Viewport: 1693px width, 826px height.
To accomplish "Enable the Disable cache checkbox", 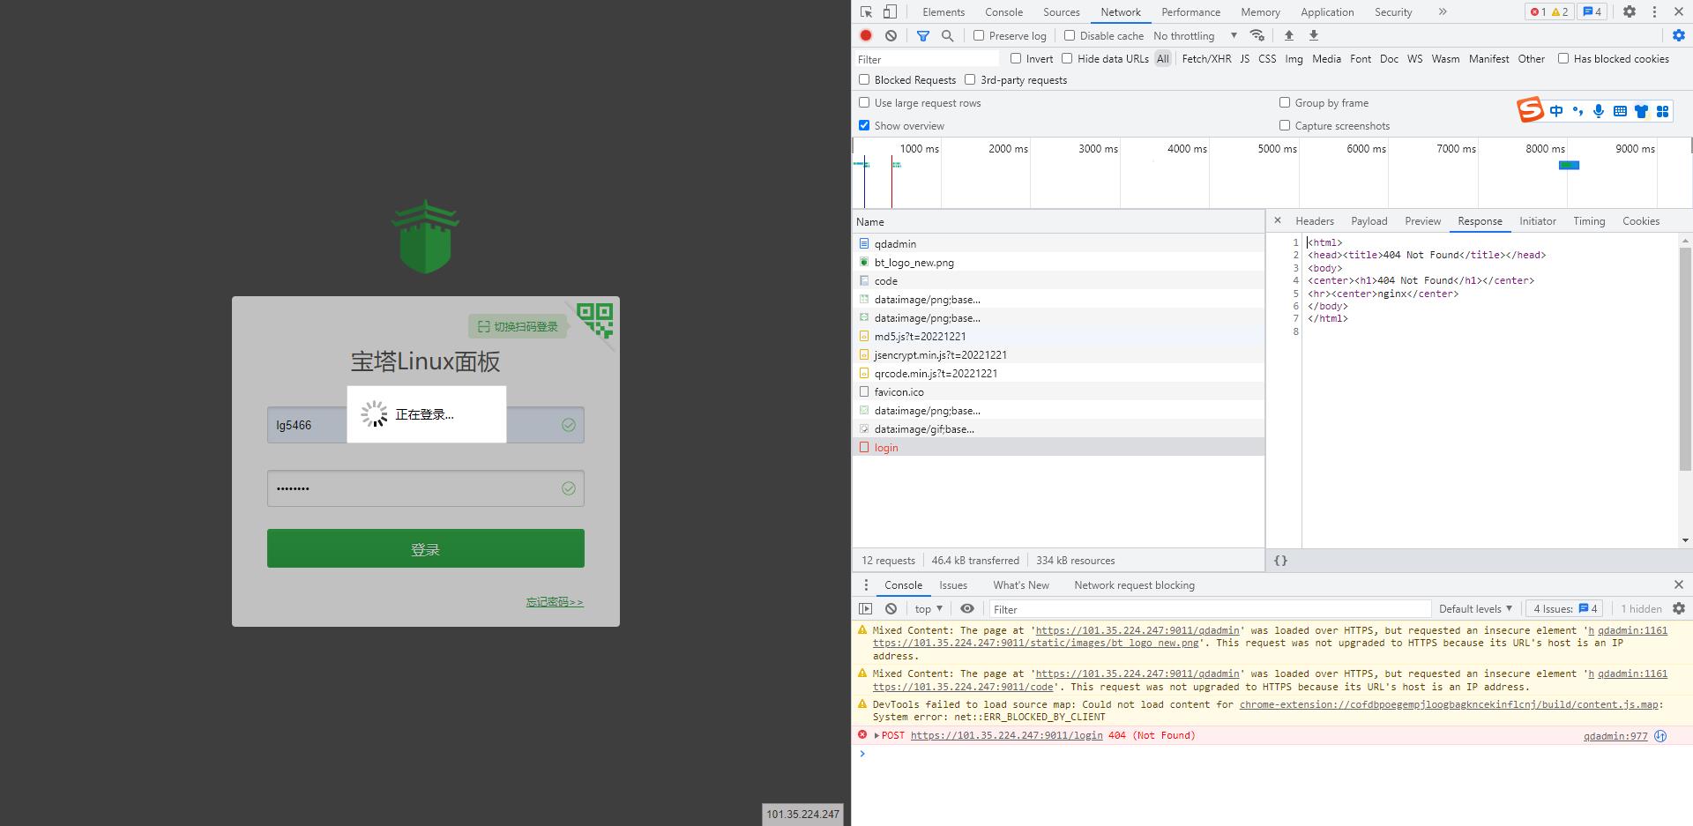I will 1070,35.
